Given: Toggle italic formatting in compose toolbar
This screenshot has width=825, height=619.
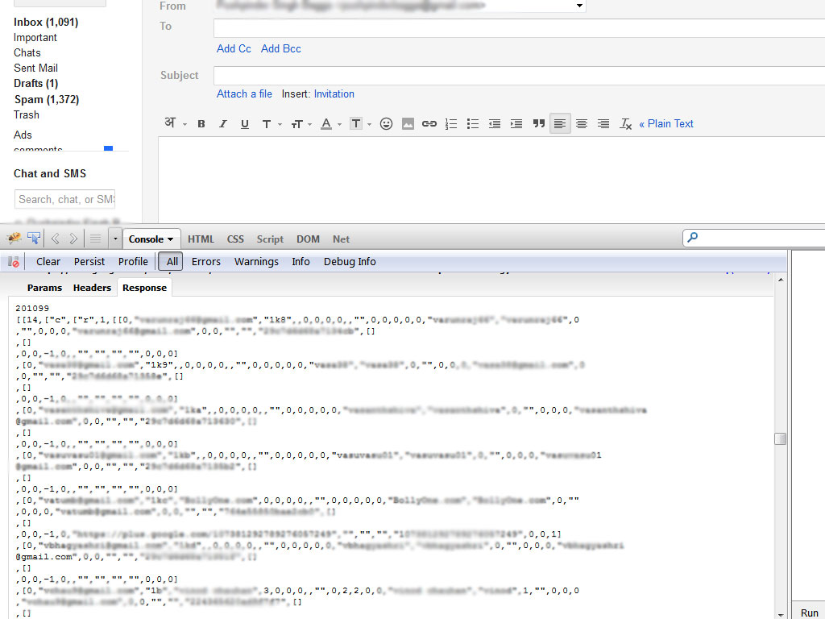Looking at the screenshot, I should pos(222,123).
